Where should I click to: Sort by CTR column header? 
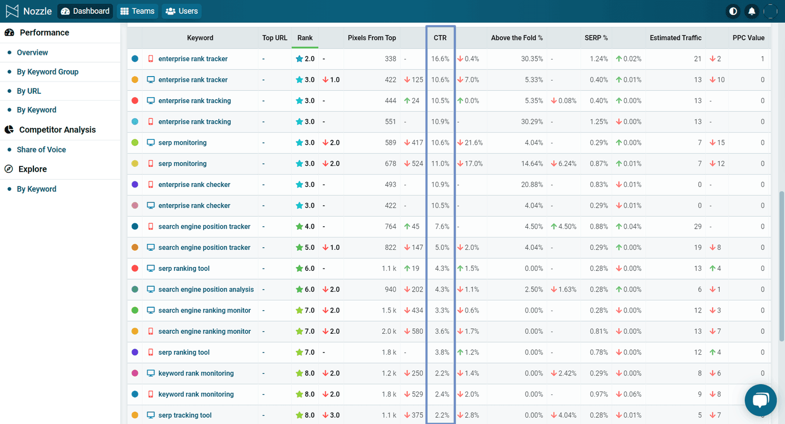point(440,38)
